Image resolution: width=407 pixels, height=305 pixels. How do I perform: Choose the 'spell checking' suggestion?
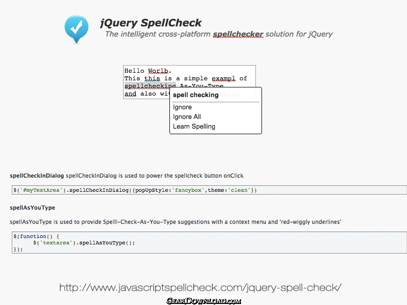point(196,95)
